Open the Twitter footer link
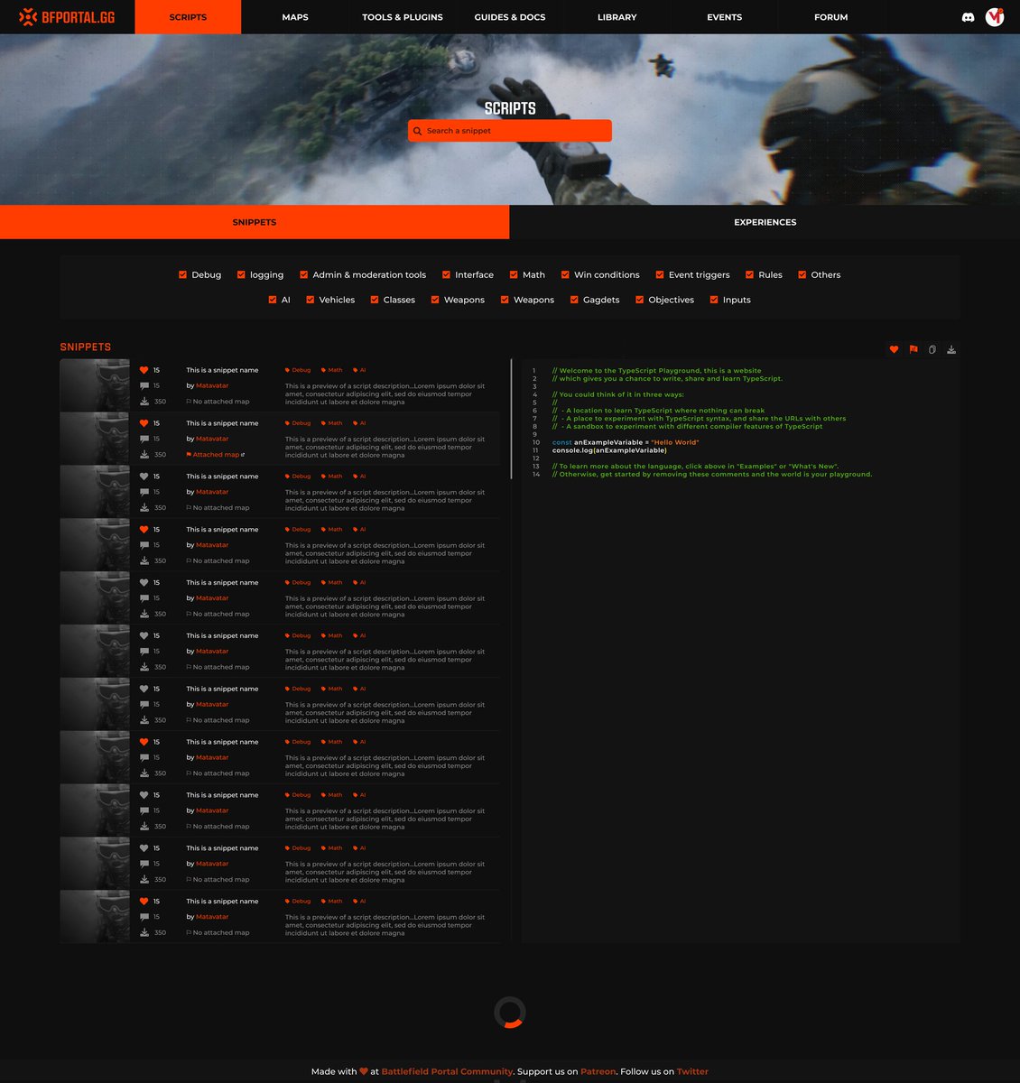 coord(692,1071)
